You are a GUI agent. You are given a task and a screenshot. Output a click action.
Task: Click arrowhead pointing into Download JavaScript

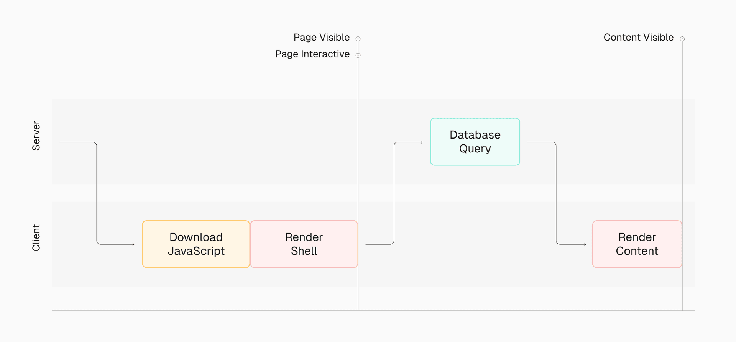point(133,244)
